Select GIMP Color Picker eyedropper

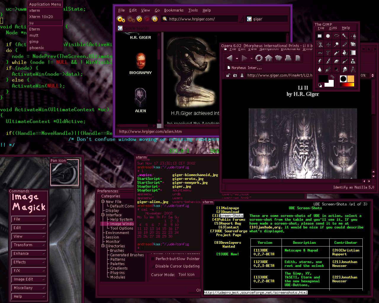pyautogui.click(x=336, y=53)
